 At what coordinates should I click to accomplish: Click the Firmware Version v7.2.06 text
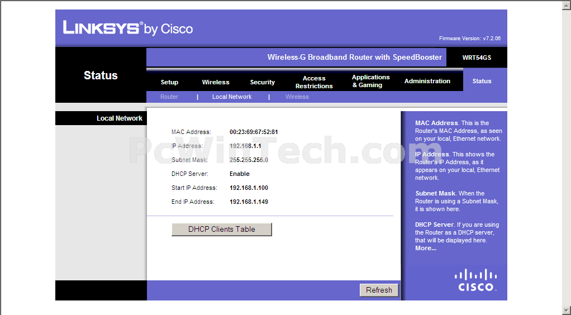(x=470, y=38)
